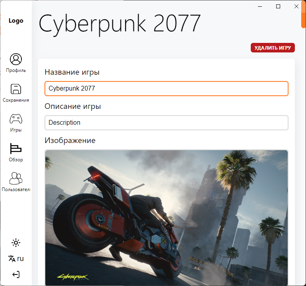Open the Обзор overview icon
Image resolution: width=306 pixels, height=286 pixels.
(16, 149)
